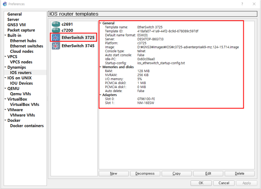Select Qemu VMs in sidebar
Screen dimensions: 261x189
[x=20, y=94]
